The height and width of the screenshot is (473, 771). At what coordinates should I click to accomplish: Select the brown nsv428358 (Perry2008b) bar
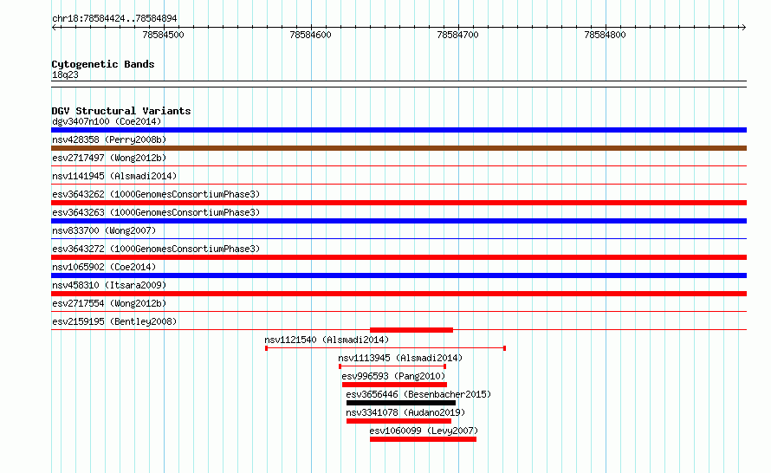point(398,148)
